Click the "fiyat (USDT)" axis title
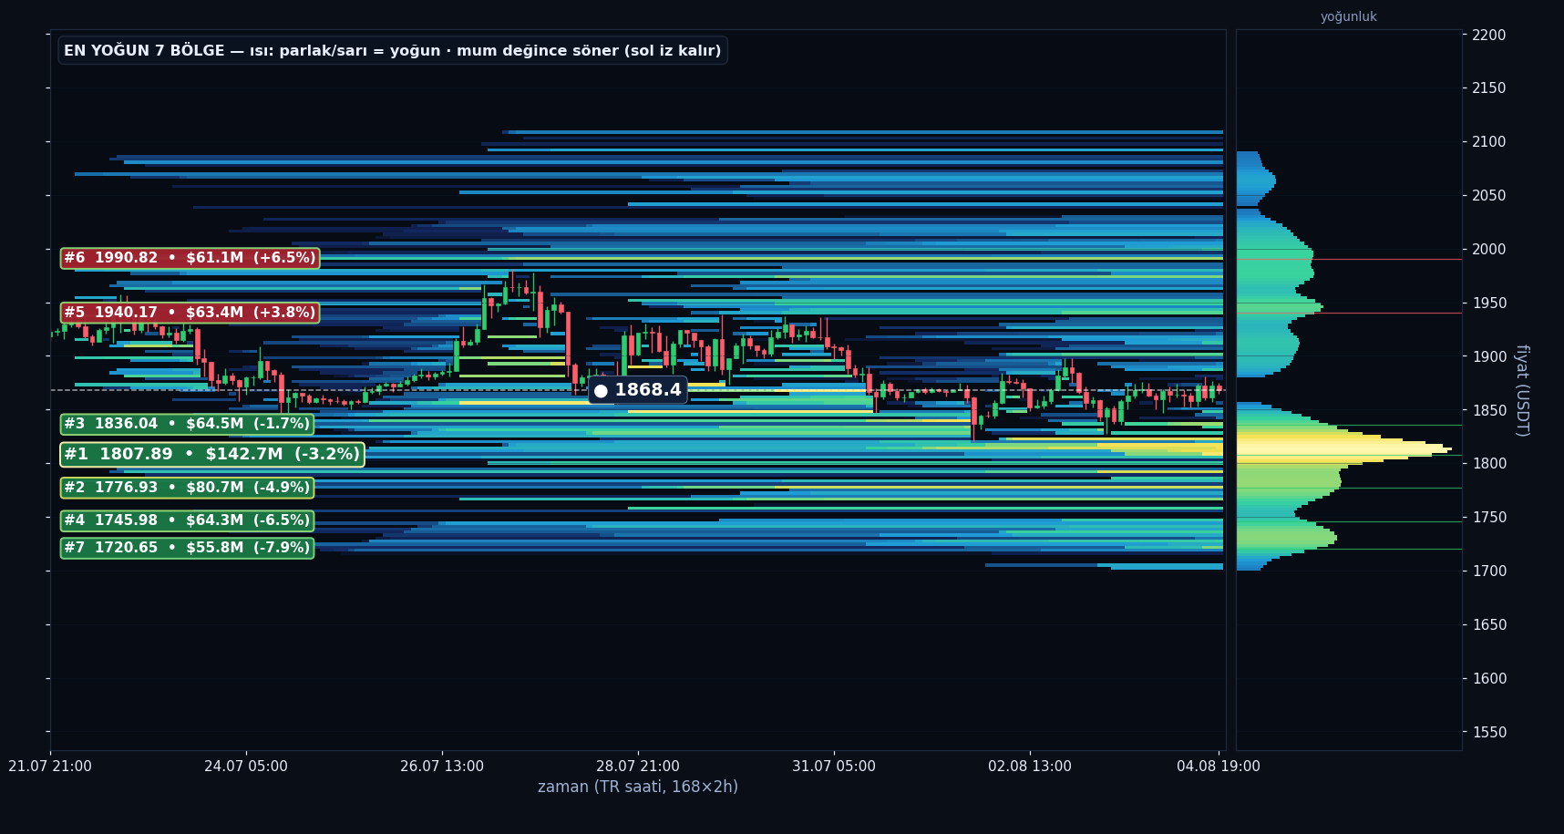Screen dimensions: 1564x834 (1521, 390)
